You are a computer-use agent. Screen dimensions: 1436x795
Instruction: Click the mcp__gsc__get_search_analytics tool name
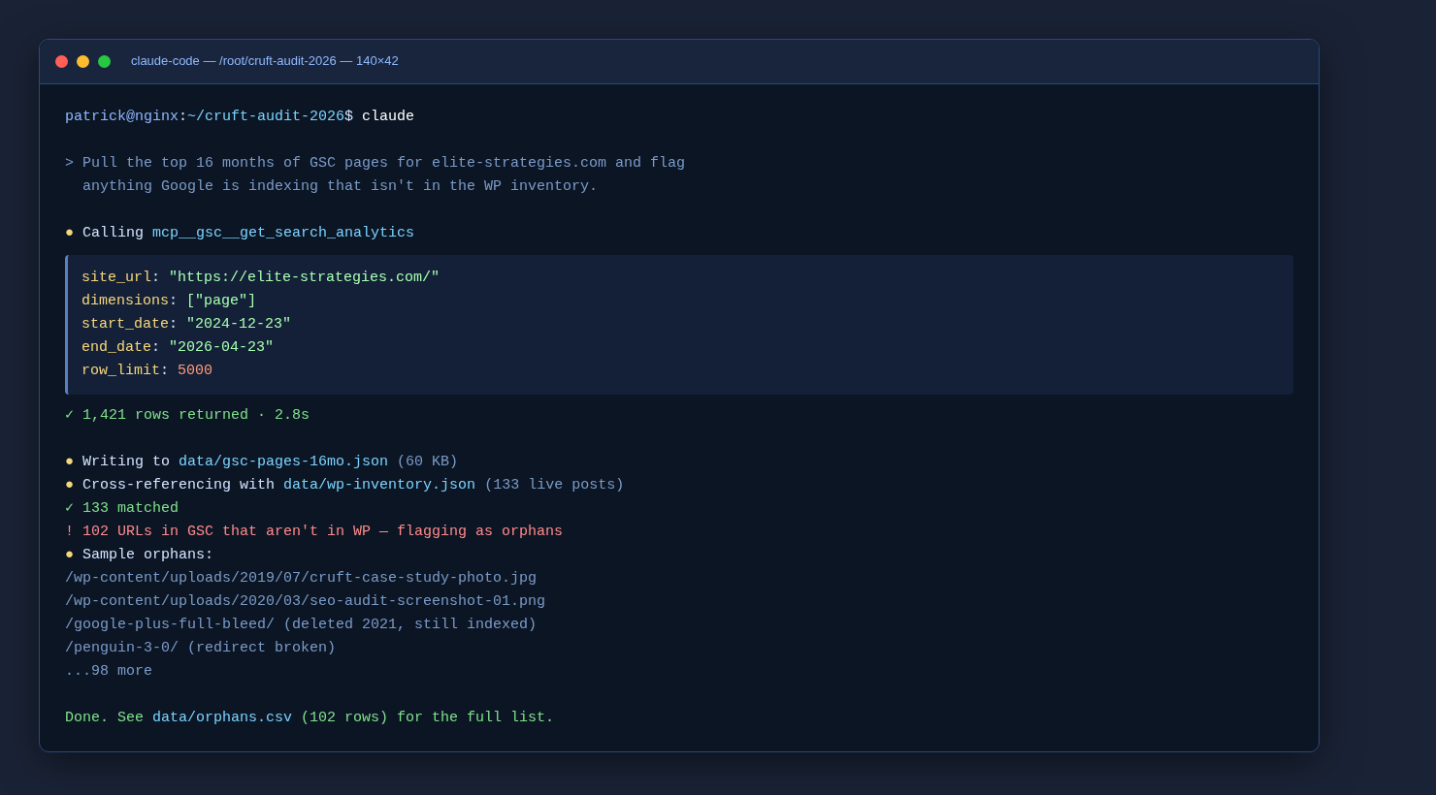[x=282, y=232]
